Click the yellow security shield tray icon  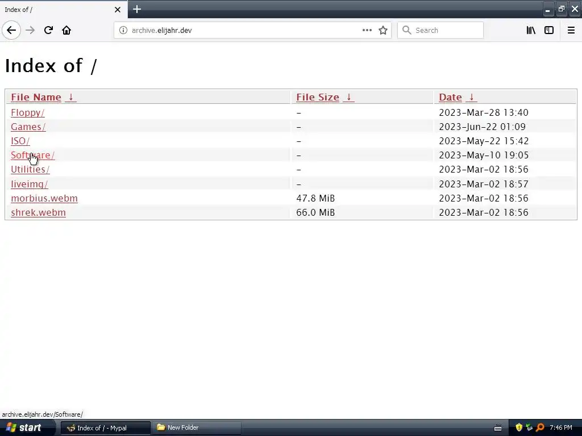coord(519,427)
